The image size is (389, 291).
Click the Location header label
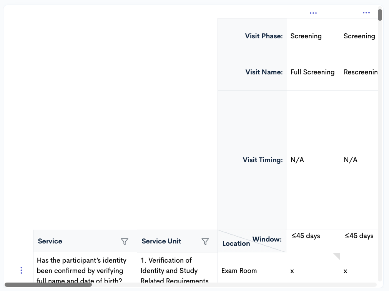click(x=236, y=243)
